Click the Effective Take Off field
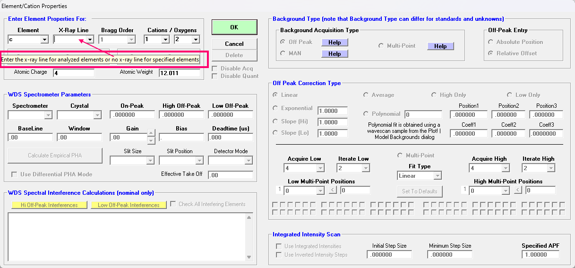This screenshot has height=268, width=575. 231,175
